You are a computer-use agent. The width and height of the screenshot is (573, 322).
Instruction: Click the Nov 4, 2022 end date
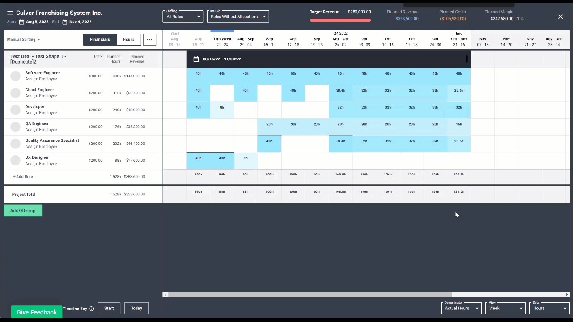click(x=81, y=22)
